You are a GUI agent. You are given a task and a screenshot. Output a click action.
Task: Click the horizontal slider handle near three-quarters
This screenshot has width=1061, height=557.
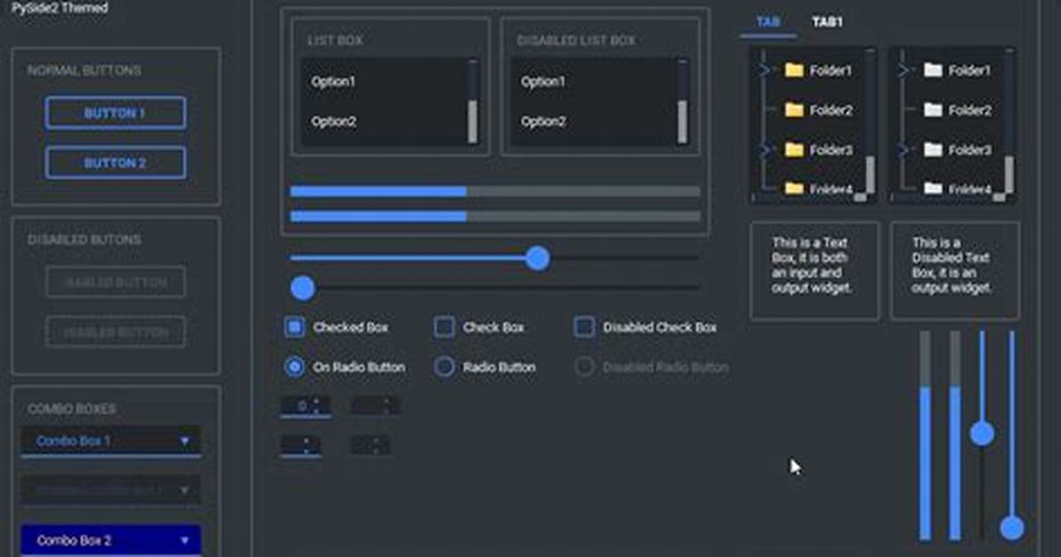[538, 258]
